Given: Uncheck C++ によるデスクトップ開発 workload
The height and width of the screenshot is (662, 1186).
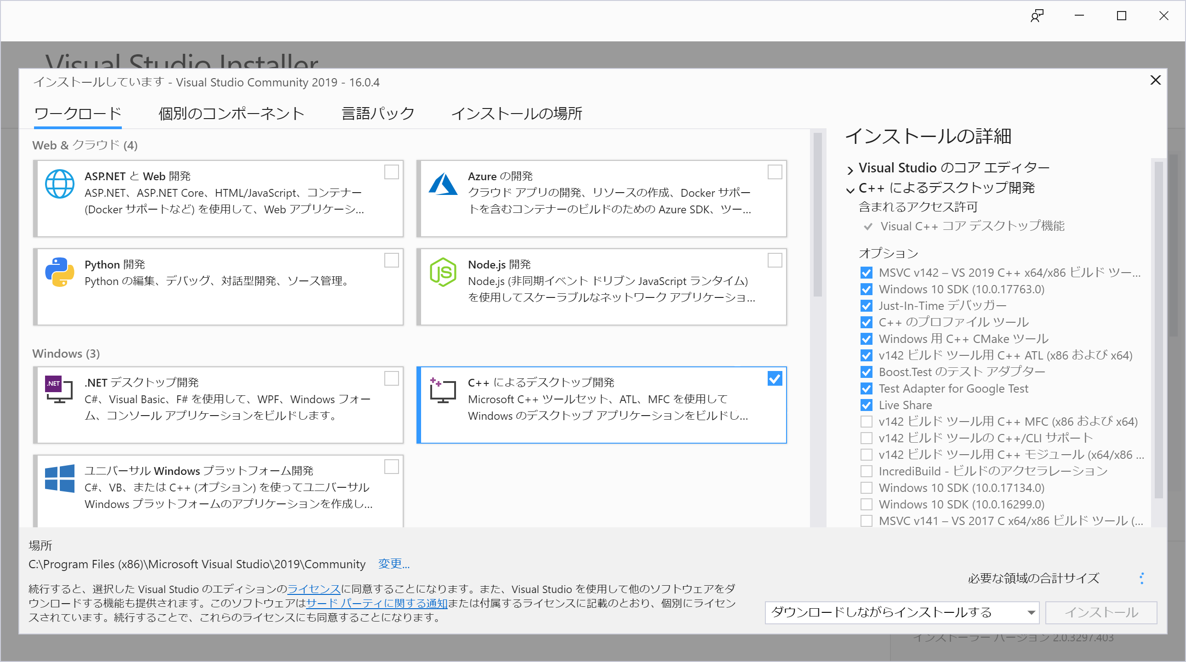Looking at the screenshot, I should click(x=775, y=378).
